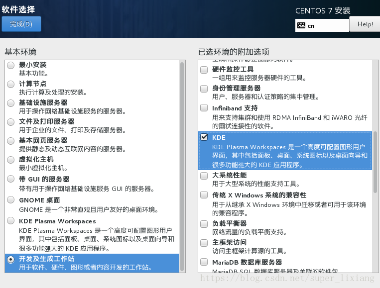Image resolution: width=380 pixels, height=288 pixels.
Task: Uncheck the KDE add-on checkbox
Action: pos(204,137)
